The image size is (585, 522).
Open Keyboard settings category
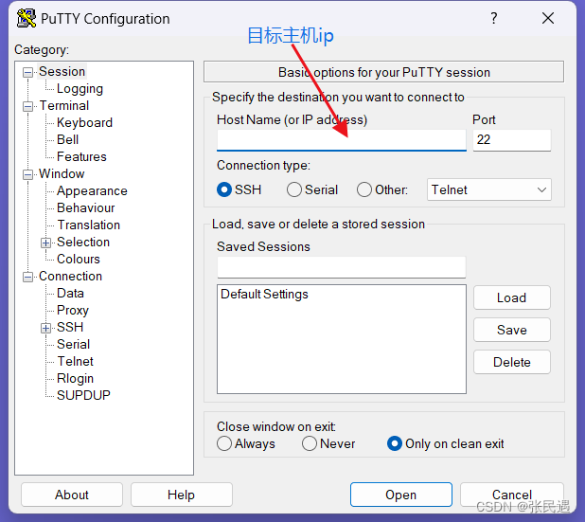pyautogui.click(x=84, y=122)
